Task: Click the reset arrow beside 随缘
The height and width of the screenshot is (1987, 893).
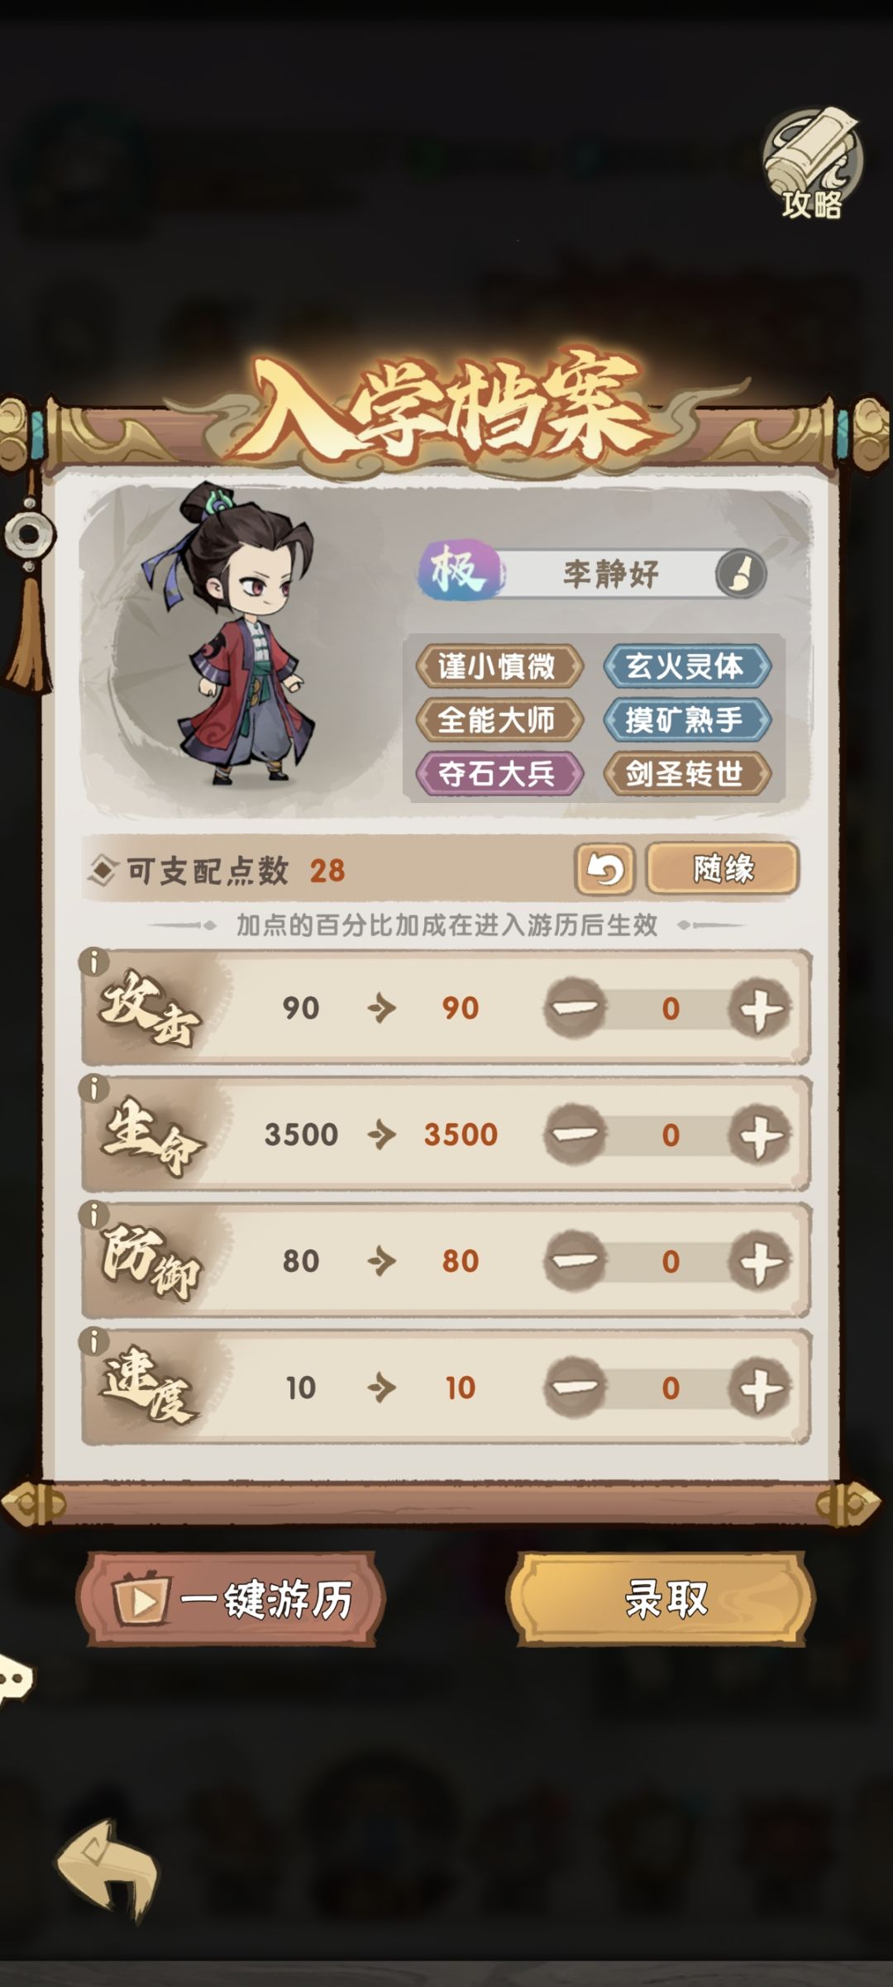Action: click(604, 869)
